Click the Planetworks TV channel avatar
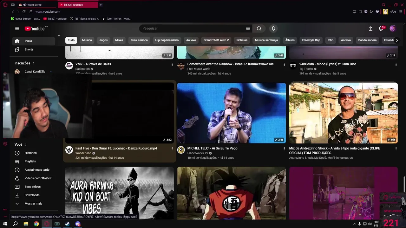 (181, 150)
